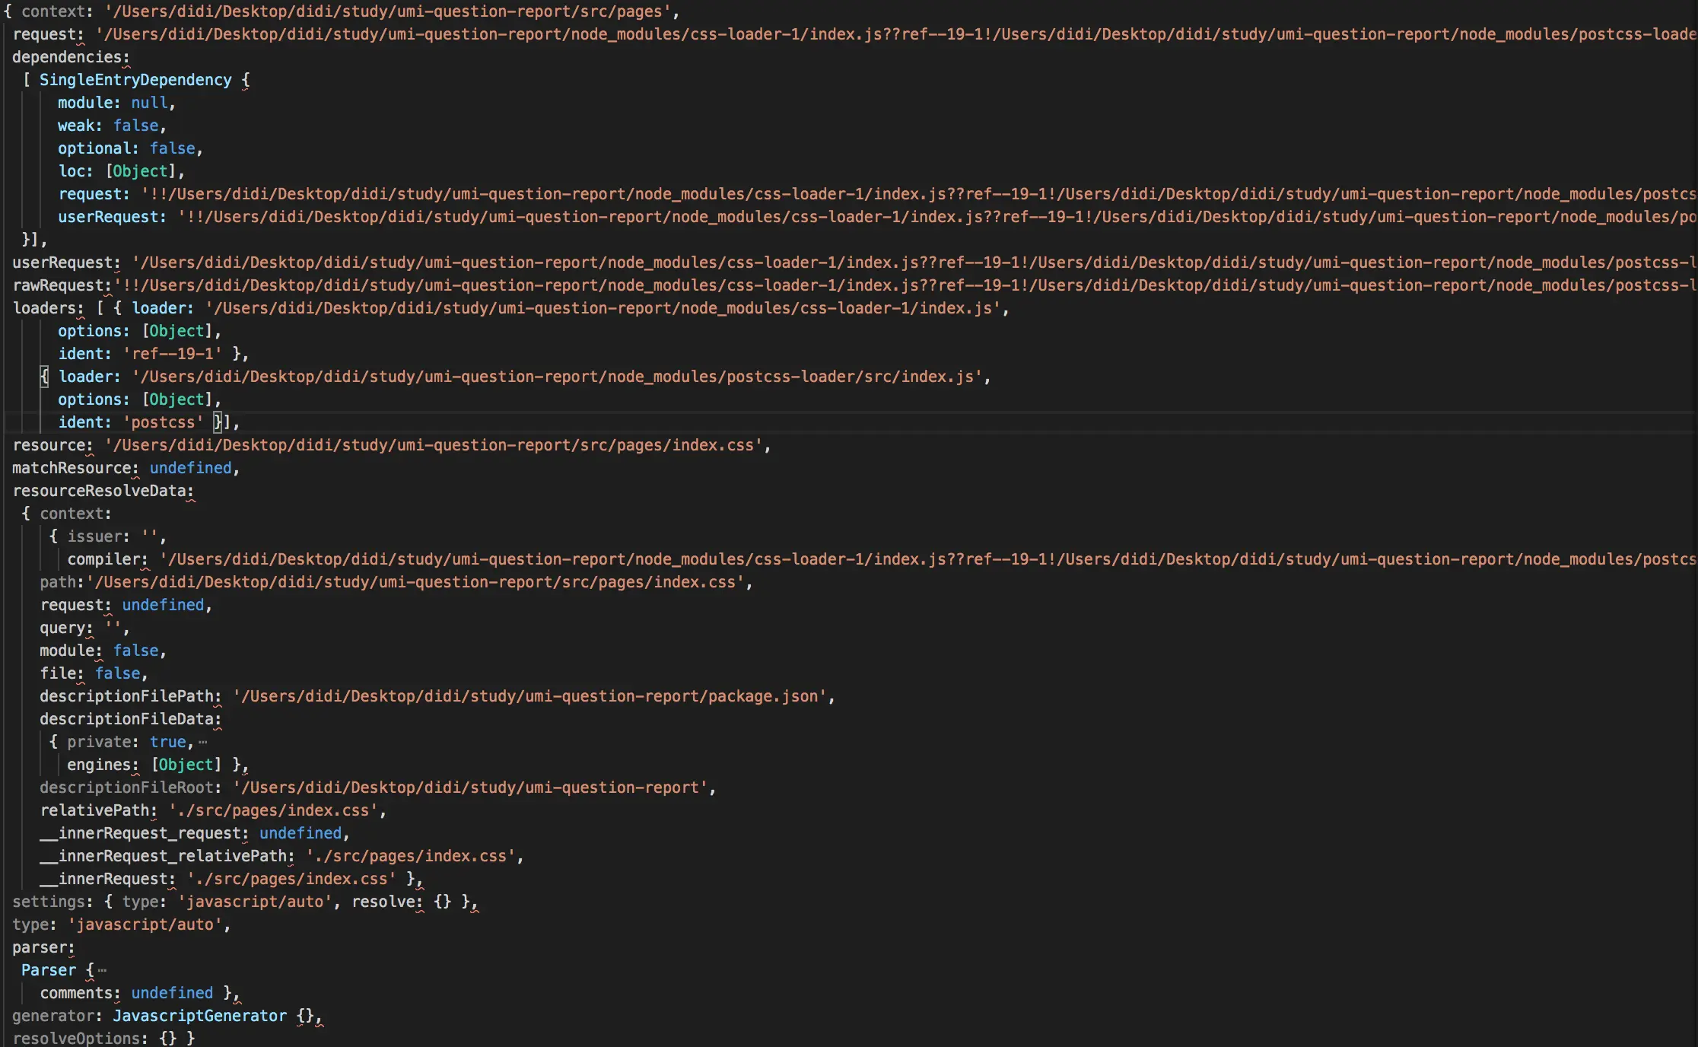Click the closing bracket after ident 'postcss'
This screenshot has height=1047, width=1698.
pos(218,422)
